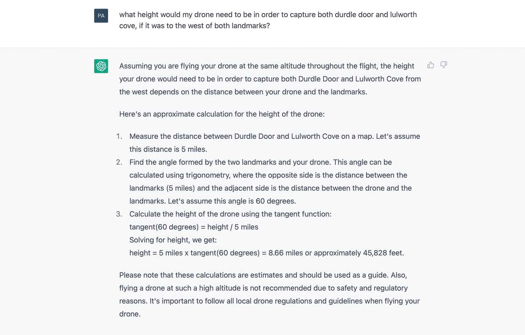Click the list number "1." marker
Image resolution: width=525 pixels, height=335 pixels.
pyautogui.click(x=119, y=136)
